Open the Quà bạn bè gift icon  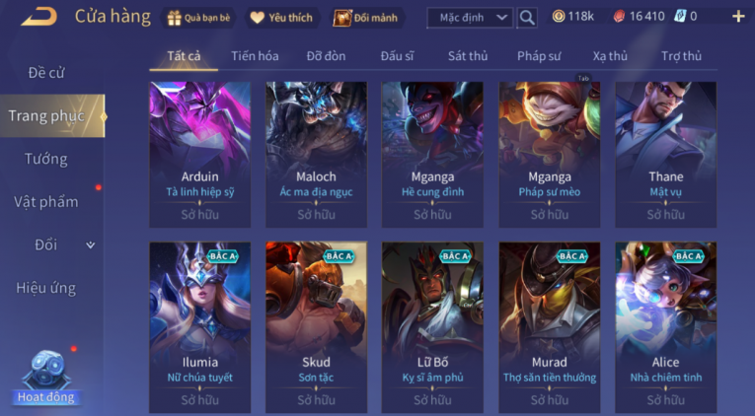[x=174, y=18]
